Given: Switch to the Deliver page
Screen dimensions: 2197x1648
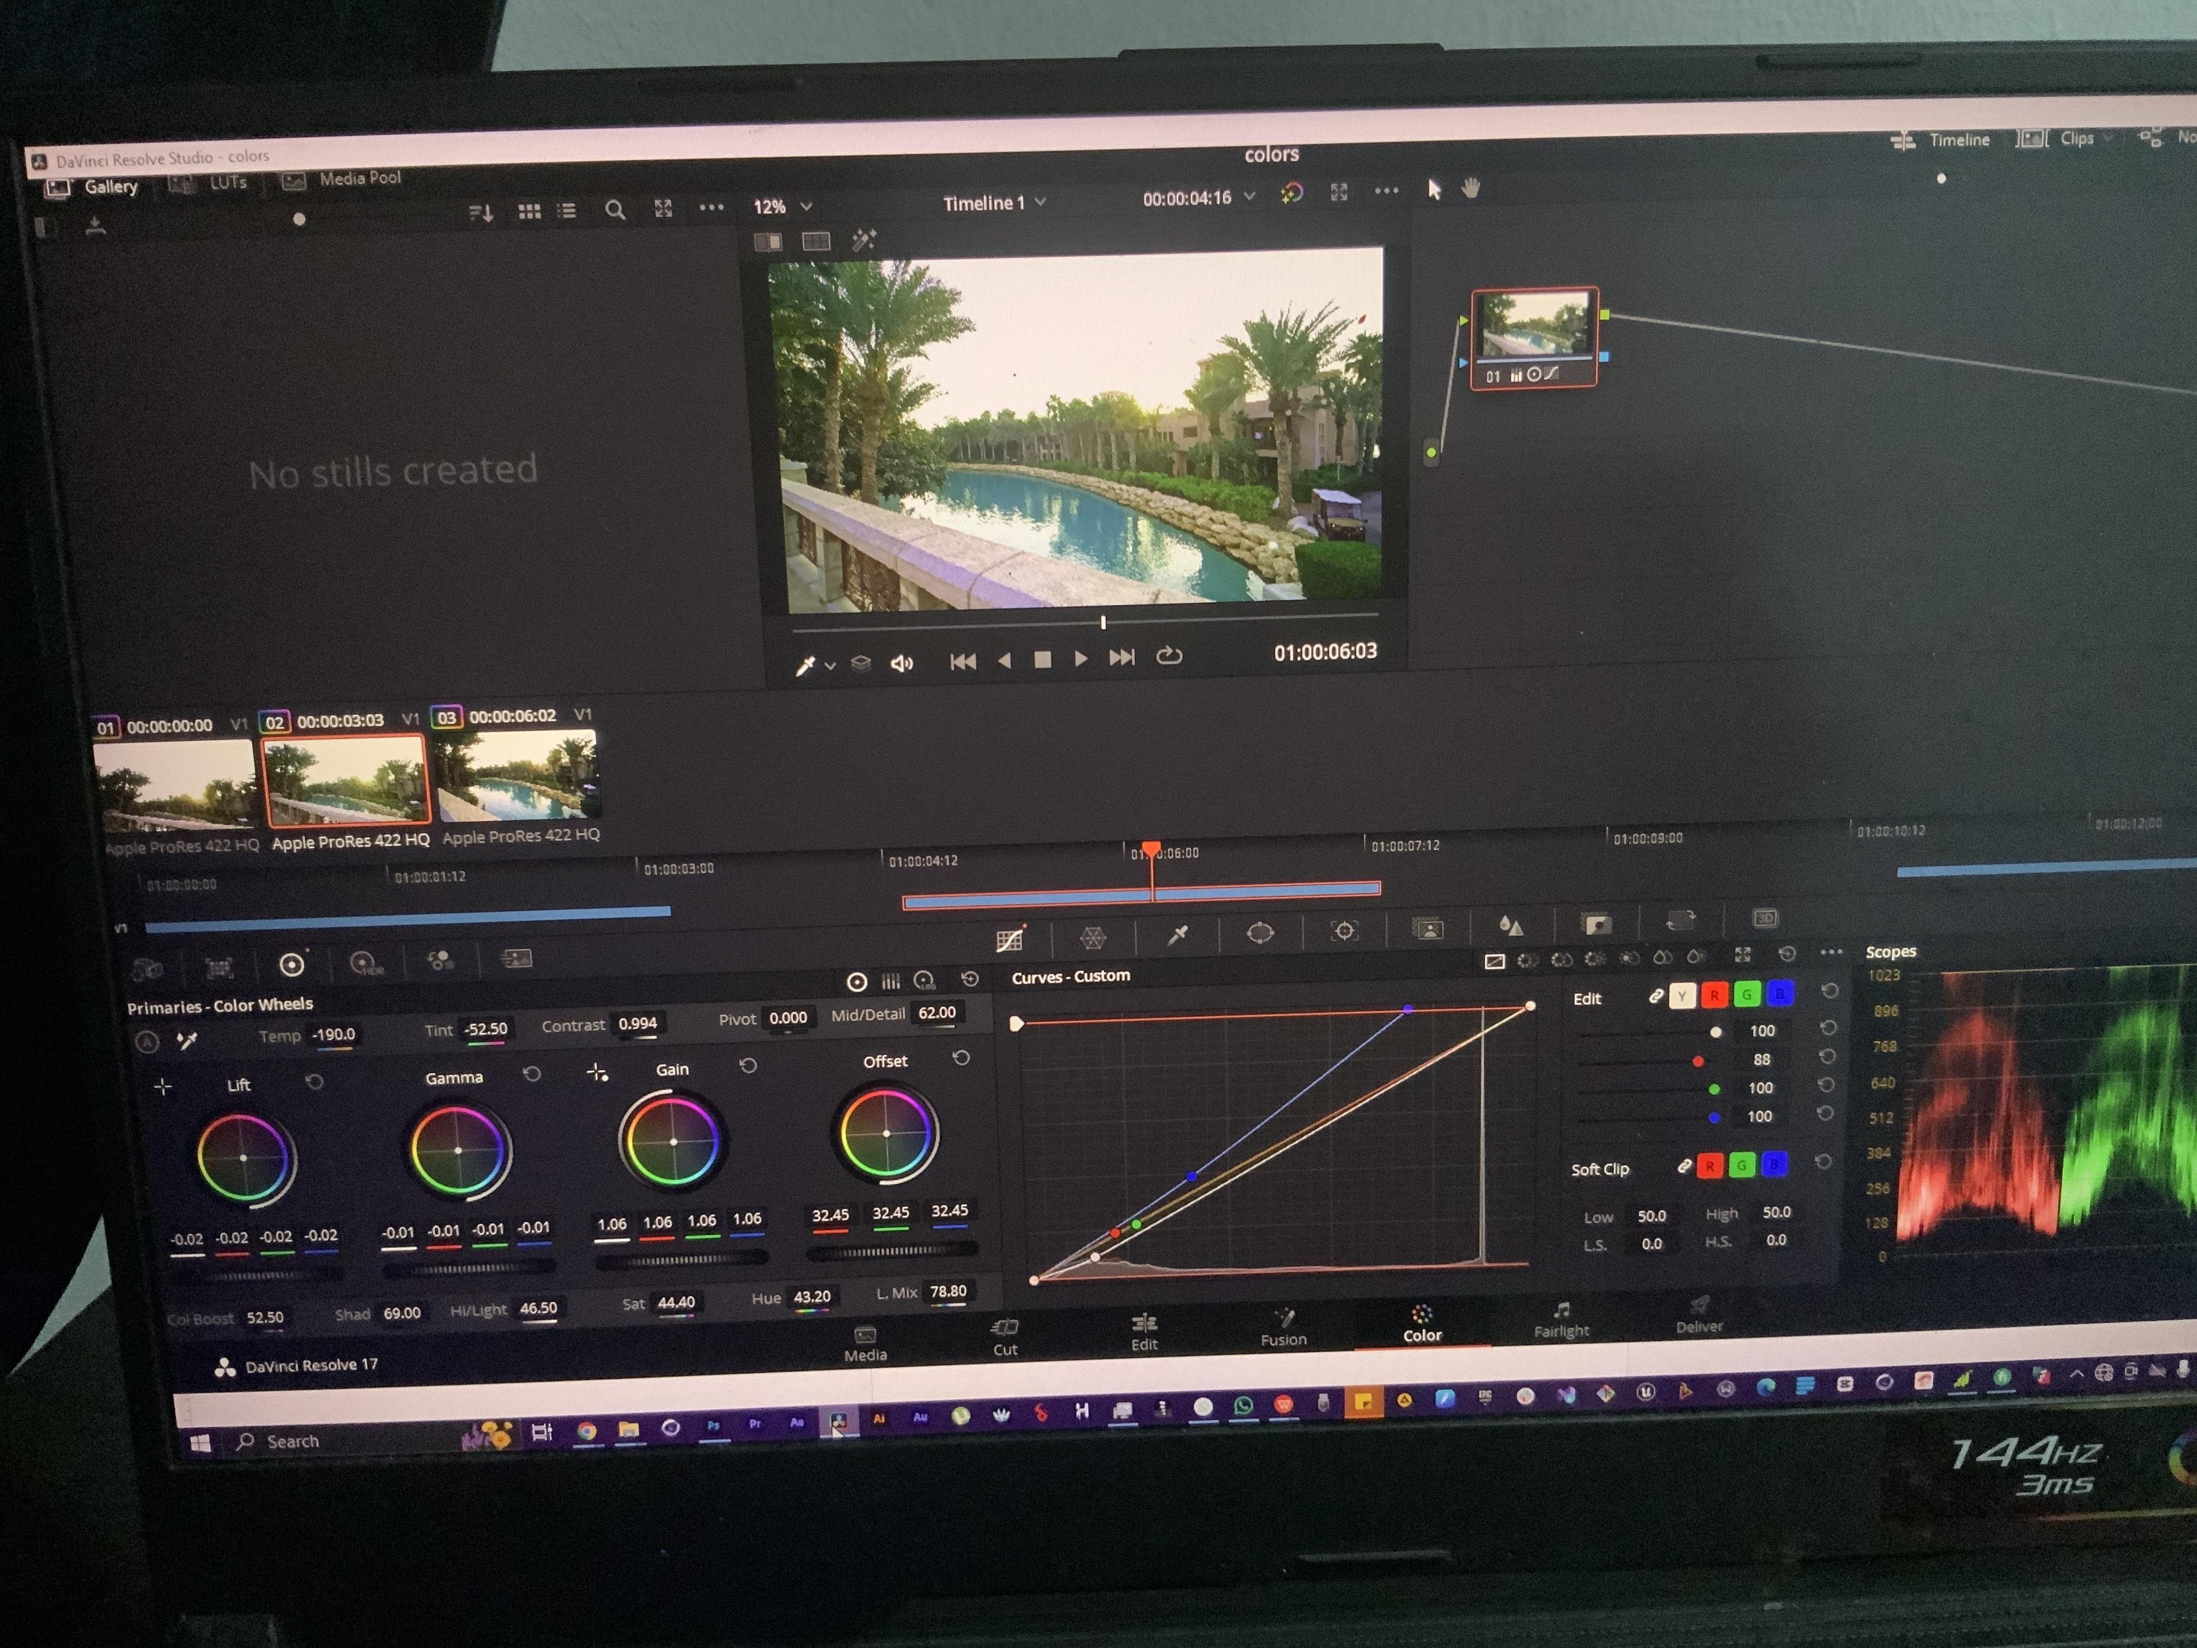Looking at the screenshot, I should coord(1700,1315).
